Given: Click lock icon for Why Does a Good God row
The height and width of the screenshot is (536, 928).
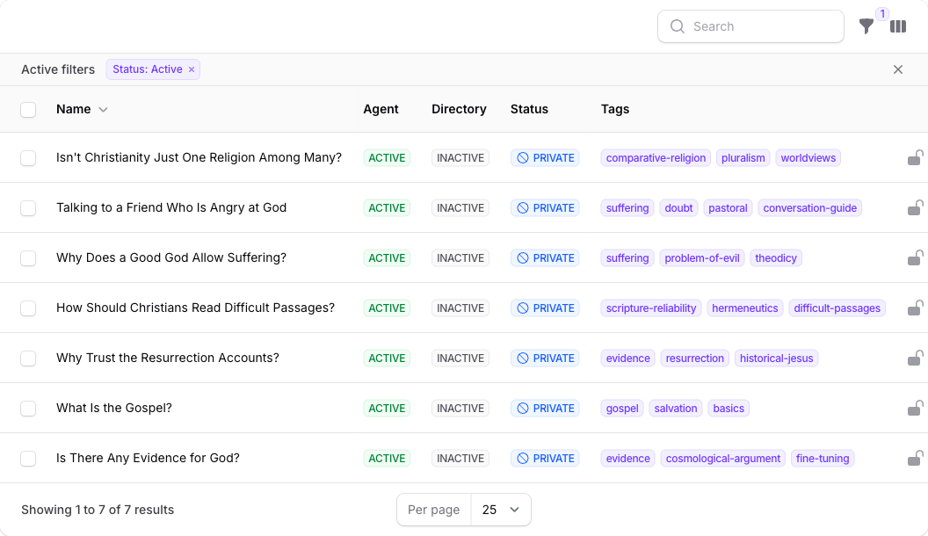Looking at the screenshot, I should (x=915, y=258).
